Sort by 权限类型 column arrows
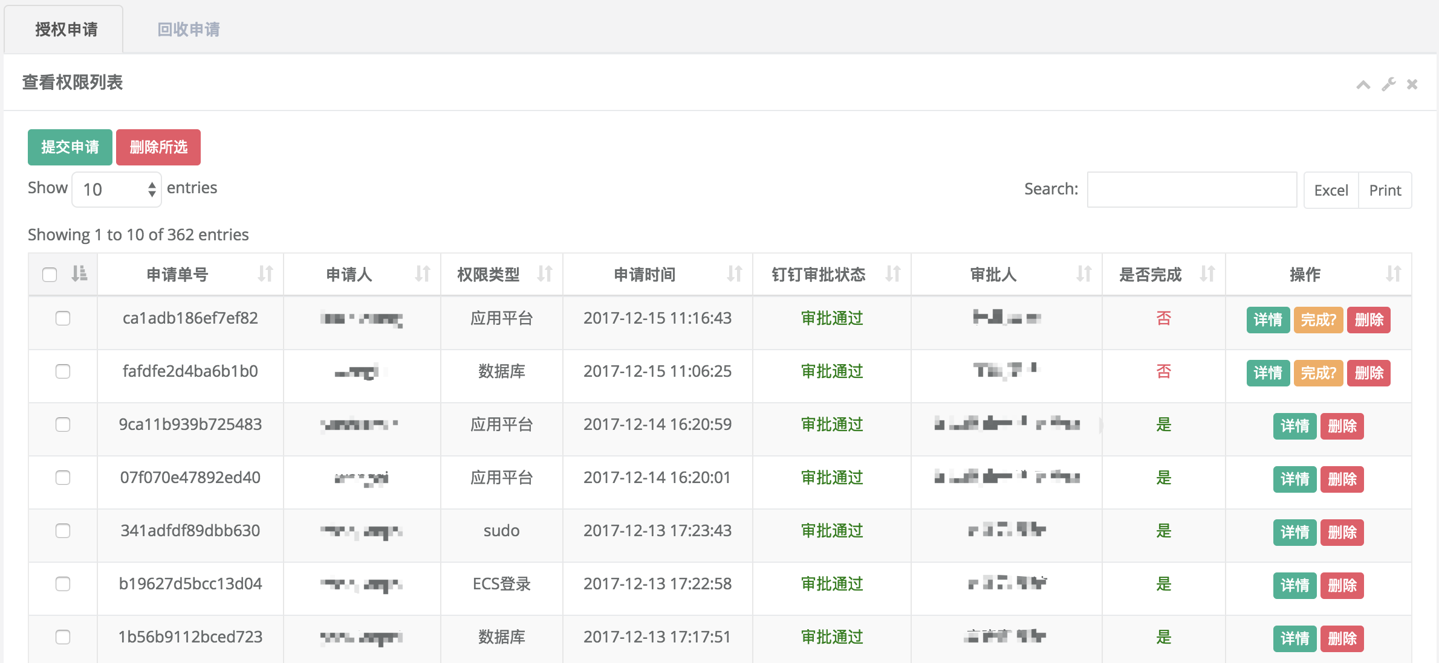 [x=545, y=274]
